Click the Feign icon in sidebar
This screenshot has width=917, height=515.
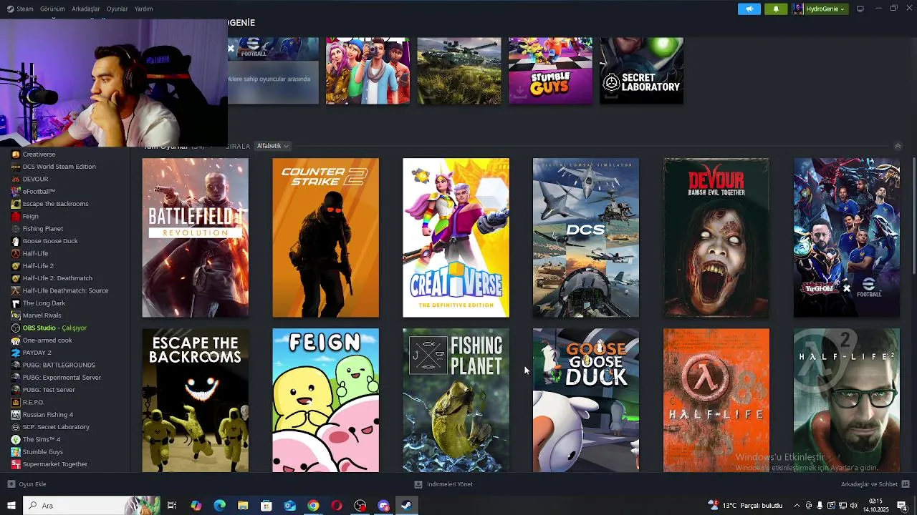pyautogui.click(x=16, y=216)
